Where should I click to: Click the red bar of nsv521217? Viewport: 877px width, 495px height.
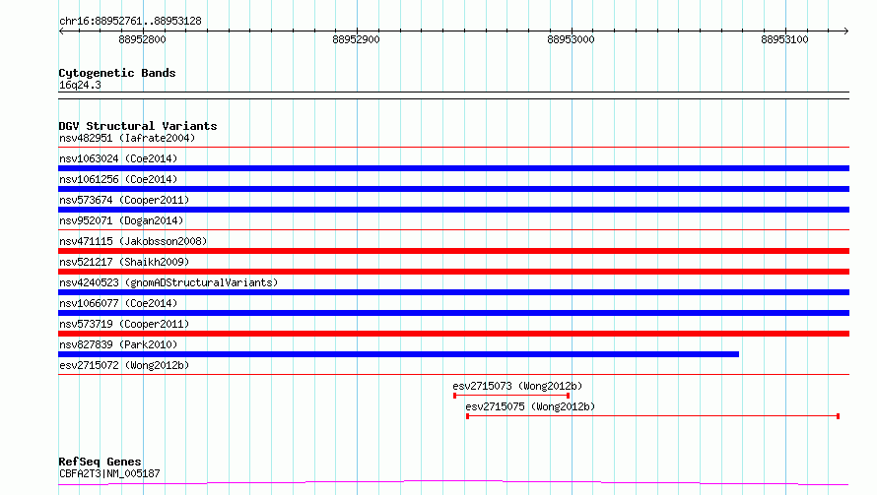[x=453, y=272]
